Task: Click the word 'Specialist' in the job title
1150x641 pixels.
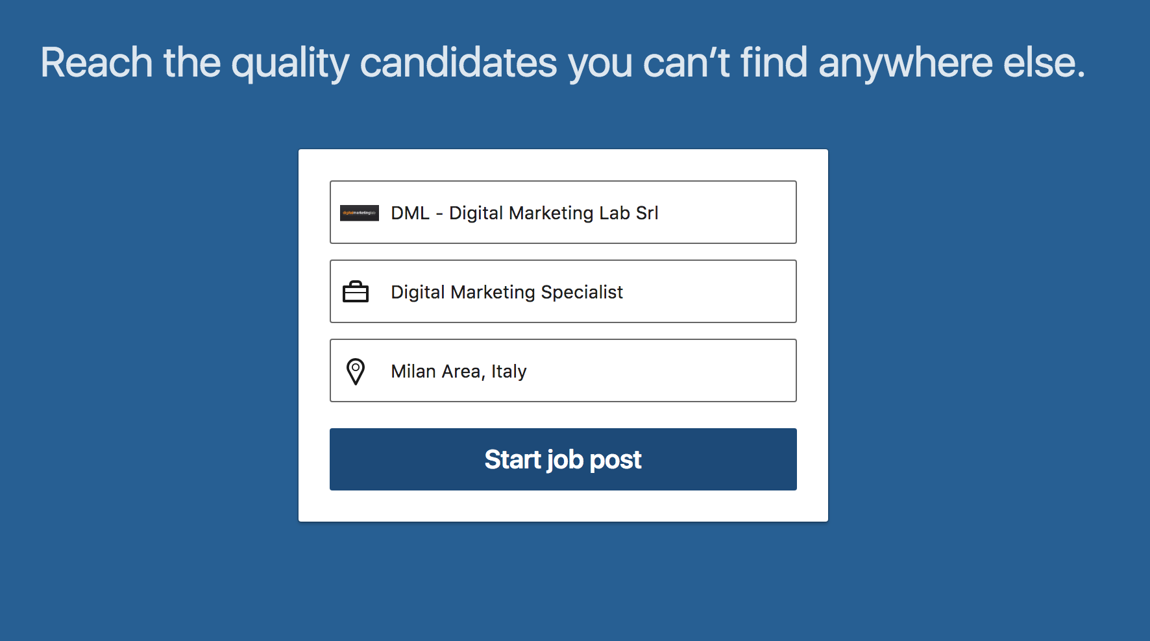Action: tap(582, 293)
